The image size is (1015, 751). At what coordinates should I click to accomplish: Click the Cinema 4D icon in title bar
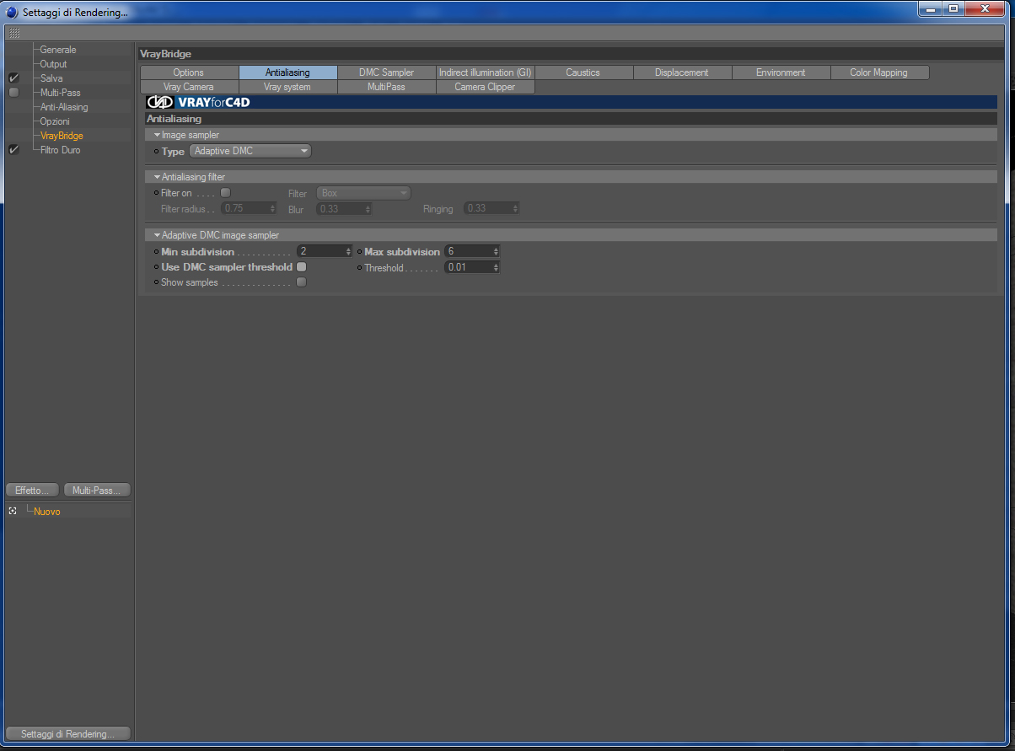point(12,13)
